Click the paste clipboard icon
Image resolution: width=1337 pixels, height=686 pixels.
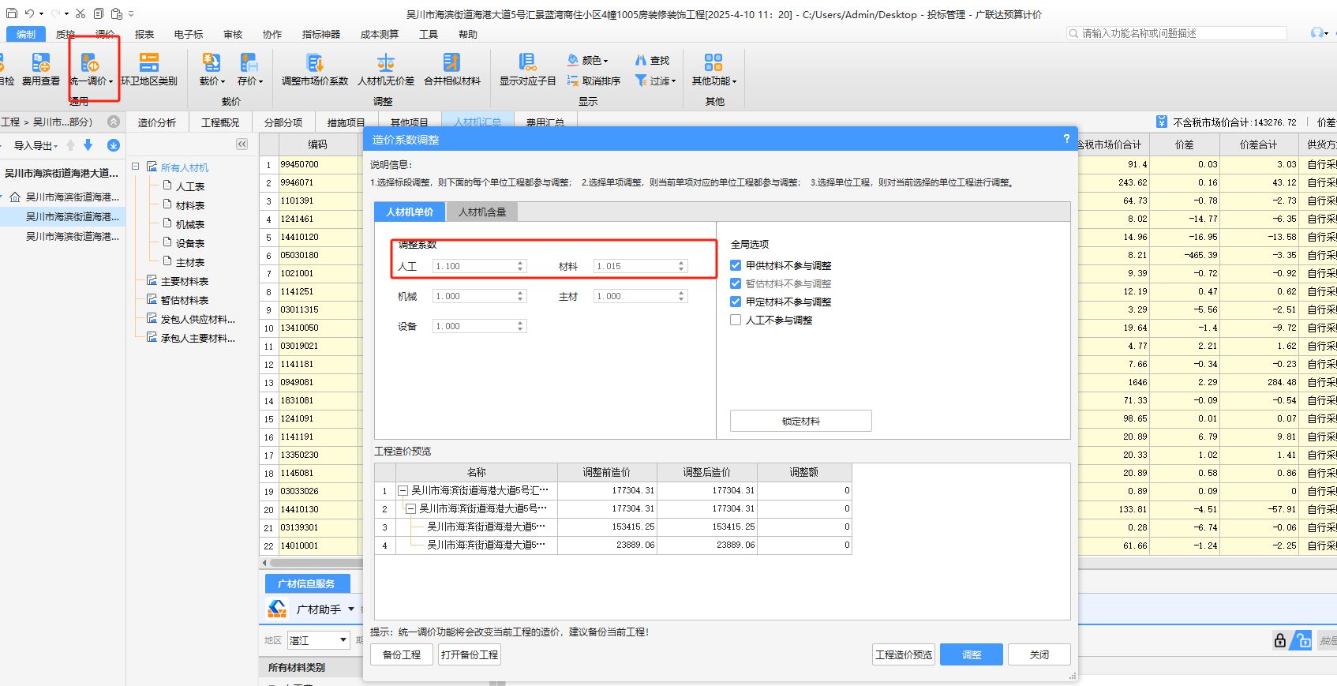[117, 13]
